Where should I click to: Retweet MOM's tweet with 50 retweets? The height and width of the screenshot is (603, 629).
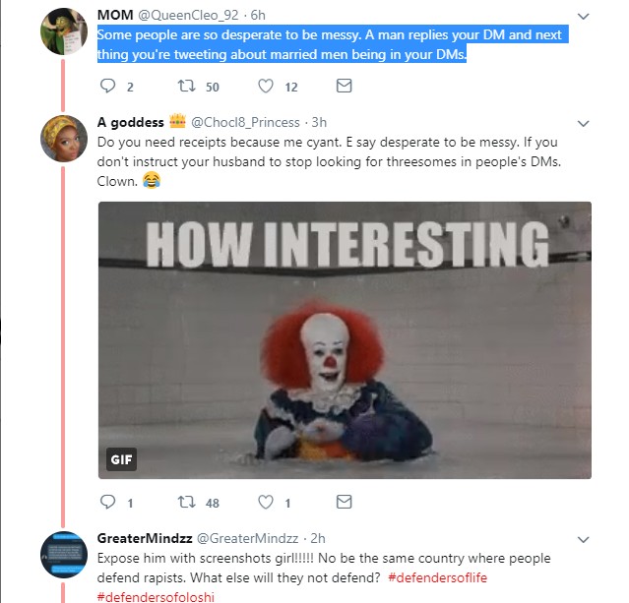pos(185,87)
